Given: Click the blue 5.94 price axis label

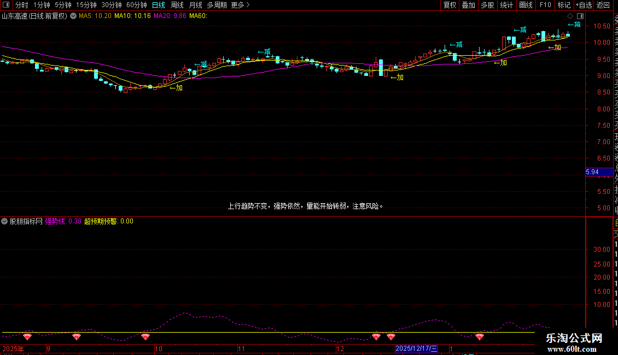Looking at the screenshot, I should pyautogui.click(x=599, y=172).
